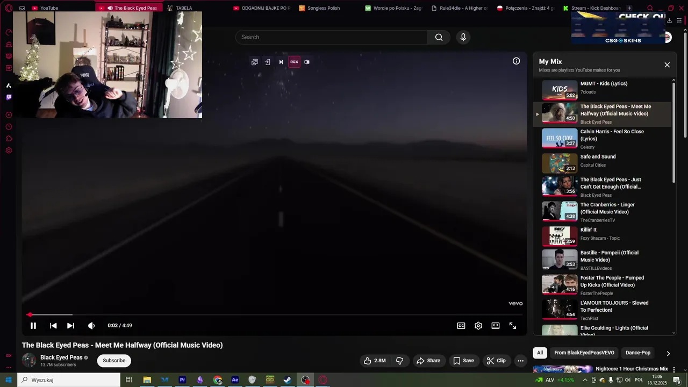Enter fullscreen mode in the player
Viewport: 688px width, 387px height.
pyautogui.click(x=513, y=326)
